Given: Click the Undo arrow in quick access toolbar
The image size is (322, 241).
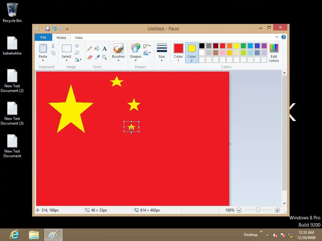Looking at the screenshot, I should pyautogui.click(x=54, y=29).
